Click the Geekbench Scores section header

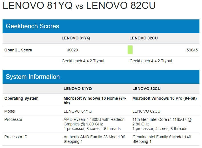[32, 26]
